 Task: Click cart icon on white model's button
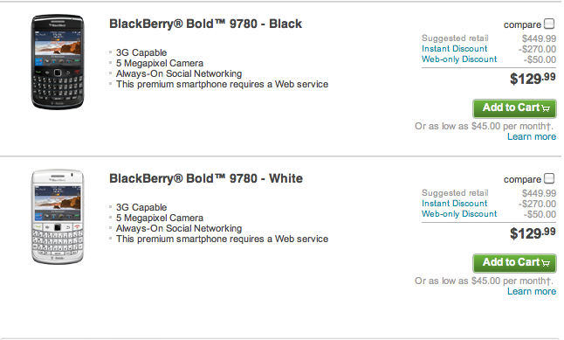click(546, 263)
